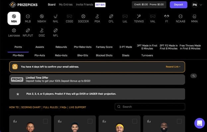The width and height of the screenshot is (207, 132).
Task: Pick the CSGO league icon
Action: coord(69,19)
